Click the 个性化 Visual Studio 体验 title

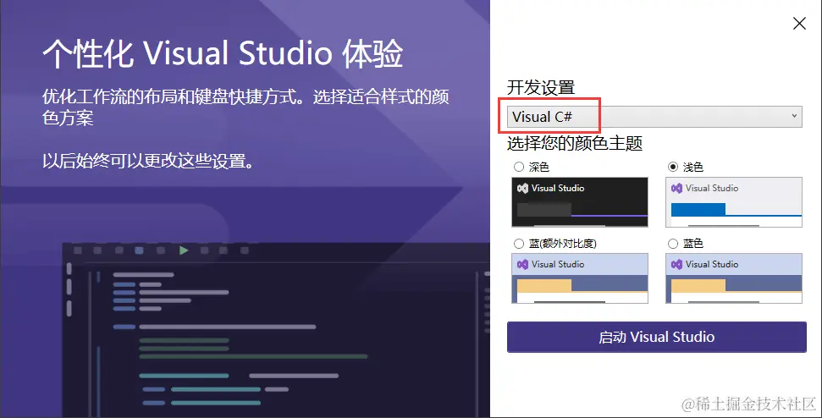tap(223, 54)
